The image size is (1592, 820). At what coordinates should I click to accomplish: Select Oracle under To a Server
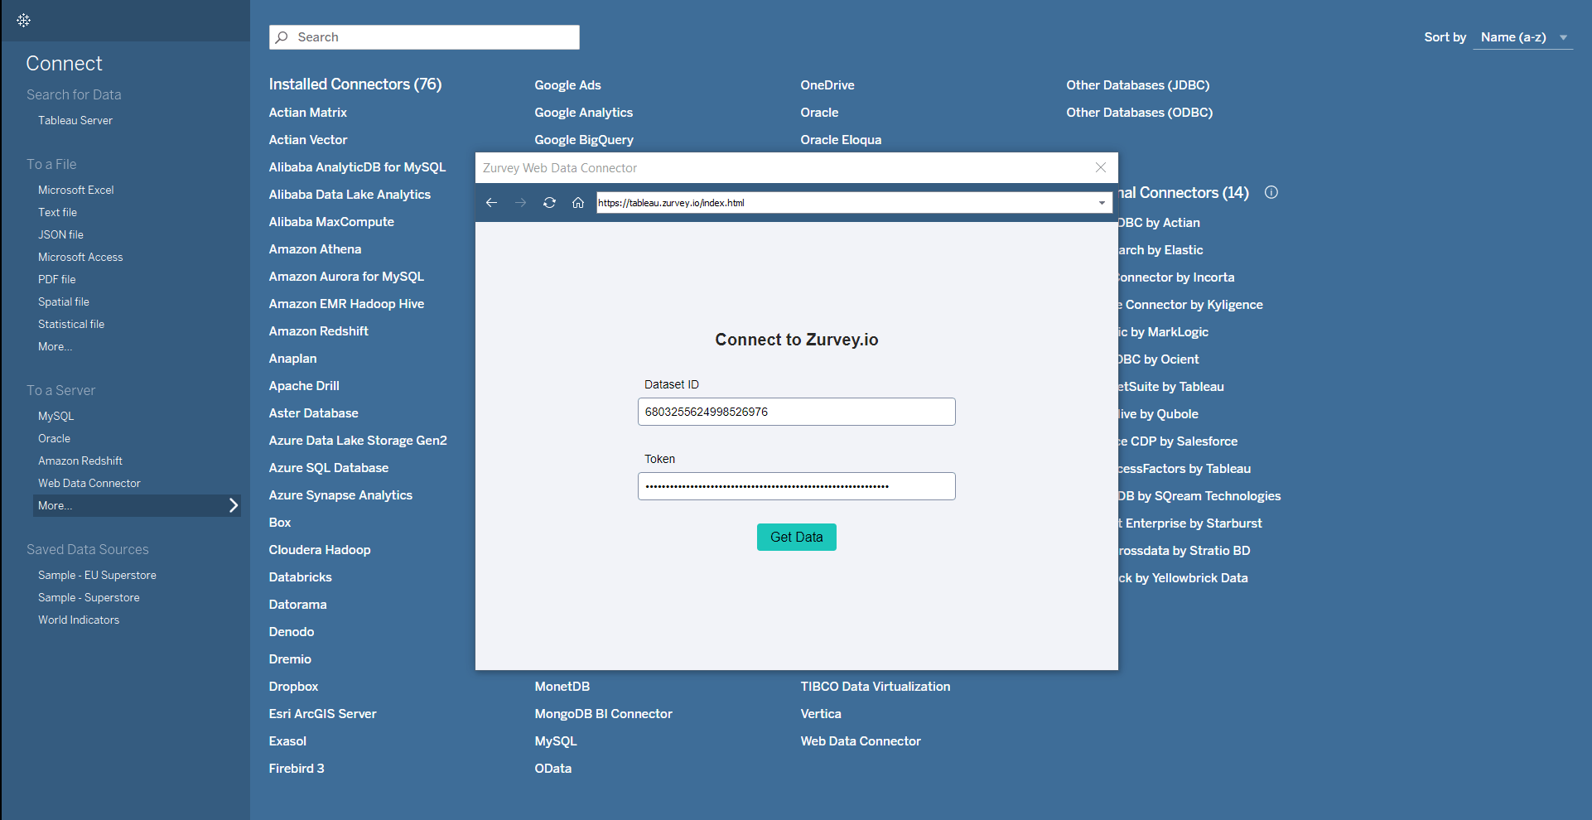54,438
